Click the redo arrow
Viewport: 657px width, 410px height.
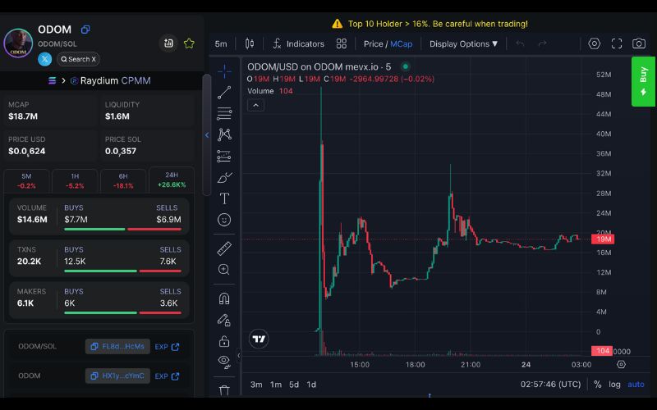(x=543, y=43)
